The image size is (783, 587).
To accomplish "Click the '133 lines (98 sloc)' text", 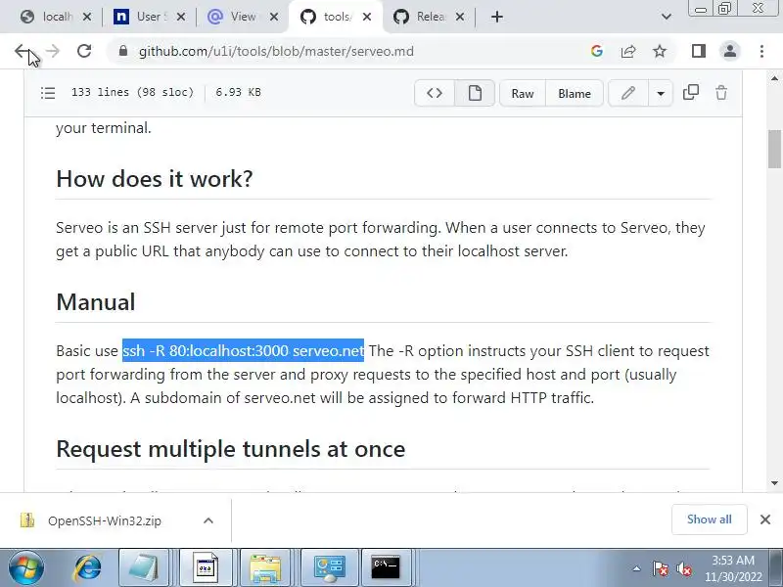I will point(132,92).
